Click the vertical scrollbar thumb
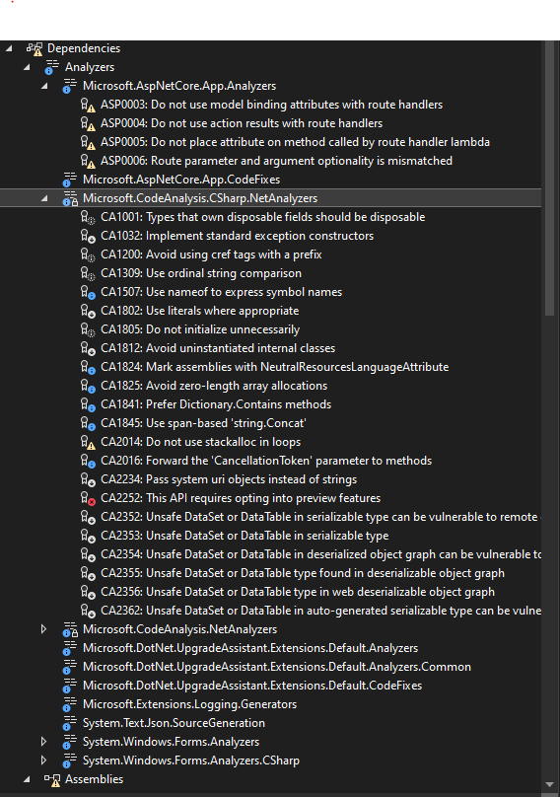560x797 pixels. (549, 178)
